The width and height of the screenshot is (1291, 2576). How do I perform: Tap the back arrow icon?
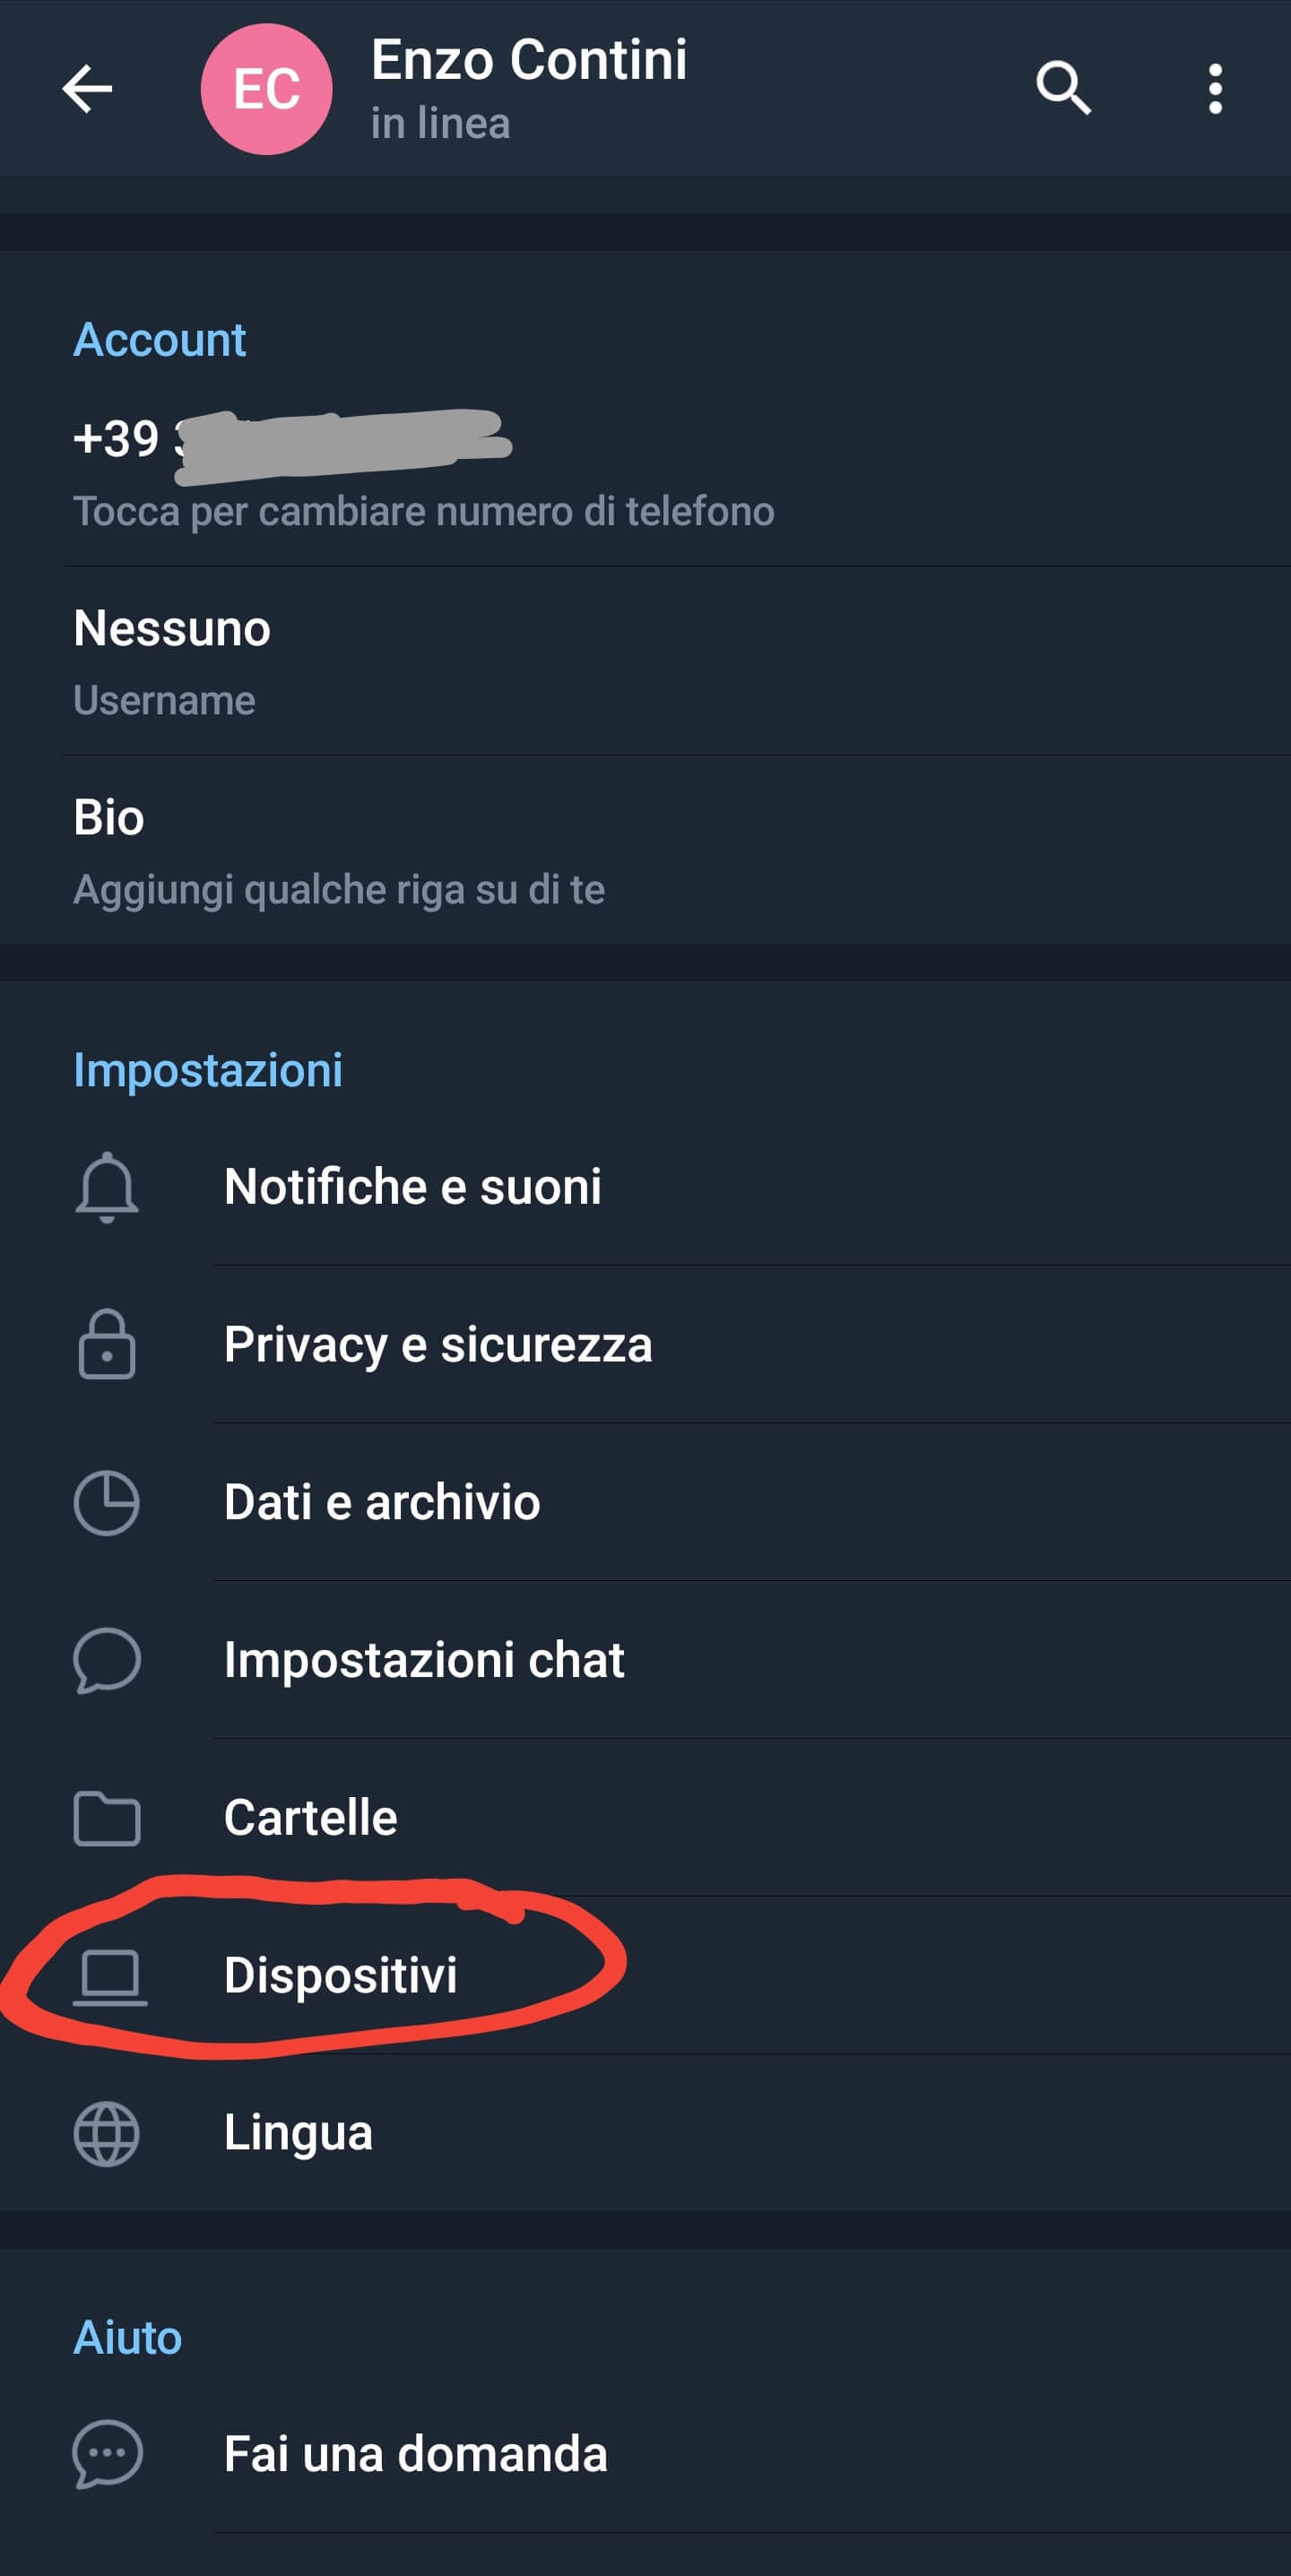point(87,90)
